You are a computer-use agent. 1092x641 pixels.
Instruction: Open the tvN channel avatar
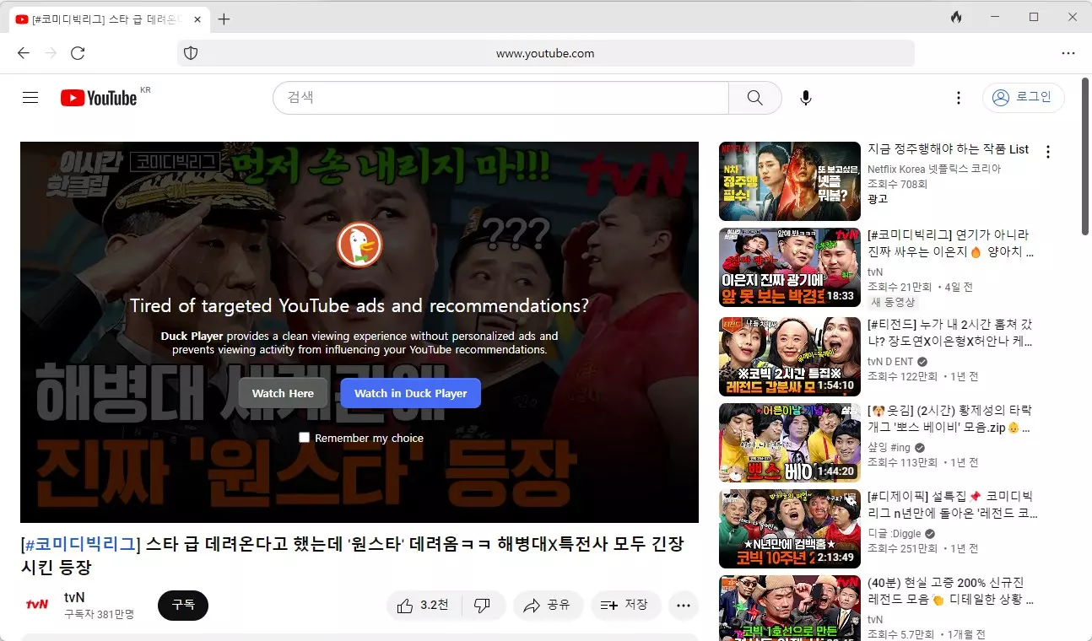[x=36, y=605]
